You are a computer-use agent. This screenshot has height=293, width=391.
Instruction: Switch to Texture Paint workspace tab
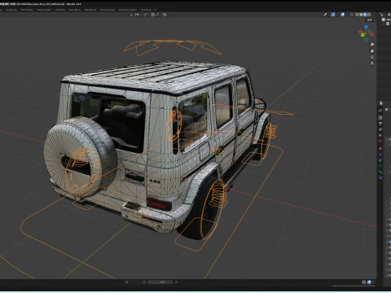point(44,10)
